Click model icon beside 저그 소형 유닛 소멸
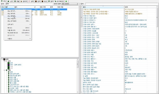 tap(9, 86)
